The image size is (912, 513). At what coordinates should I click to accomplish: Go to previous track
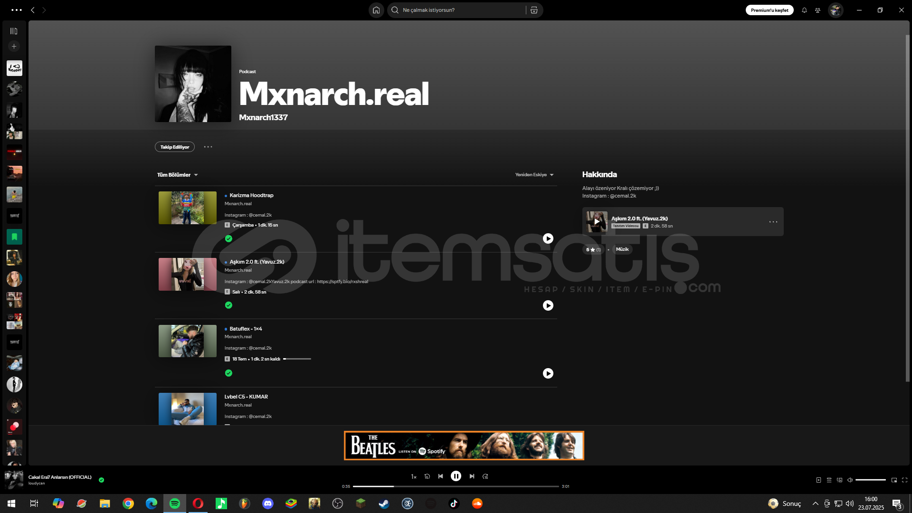tap(440, 476)
